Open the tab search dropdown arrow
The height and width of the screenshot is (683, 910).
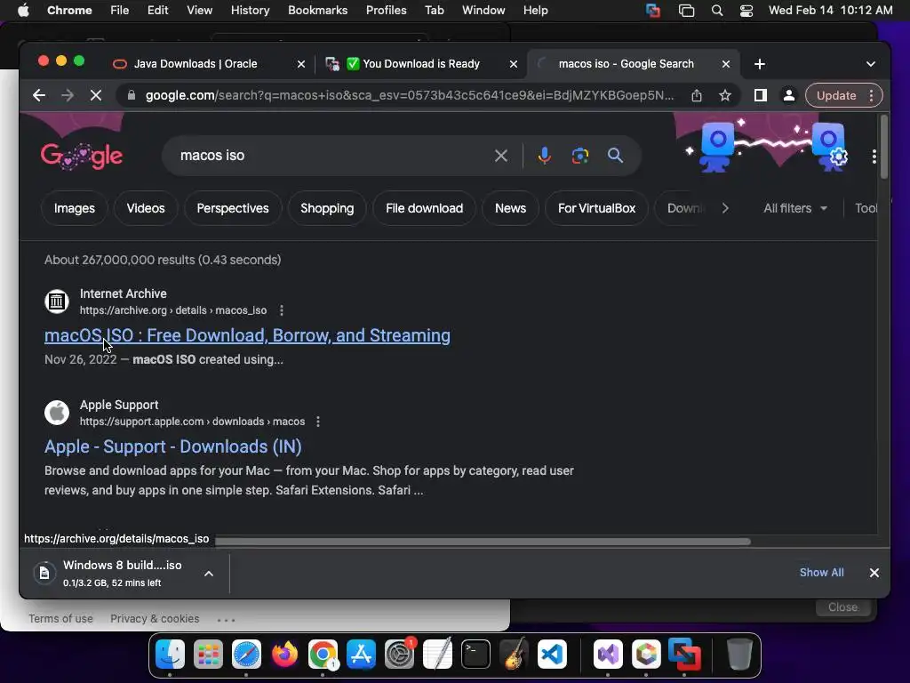click(x=871, y=64)
